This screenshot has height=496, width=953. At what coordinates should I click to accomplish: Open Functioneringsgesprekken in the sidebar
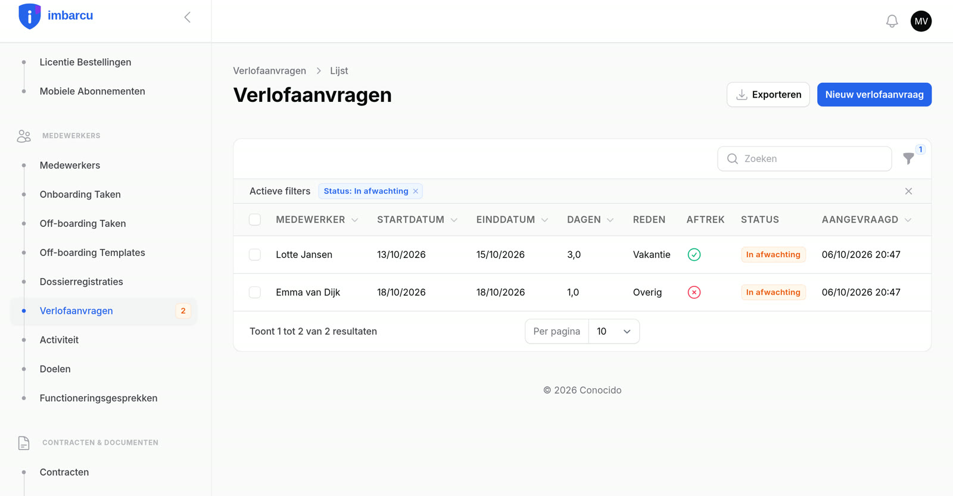coord(99,398)
